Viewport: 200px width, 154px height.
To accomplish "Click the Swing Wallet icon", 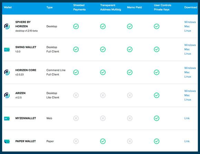I will 7,49.
